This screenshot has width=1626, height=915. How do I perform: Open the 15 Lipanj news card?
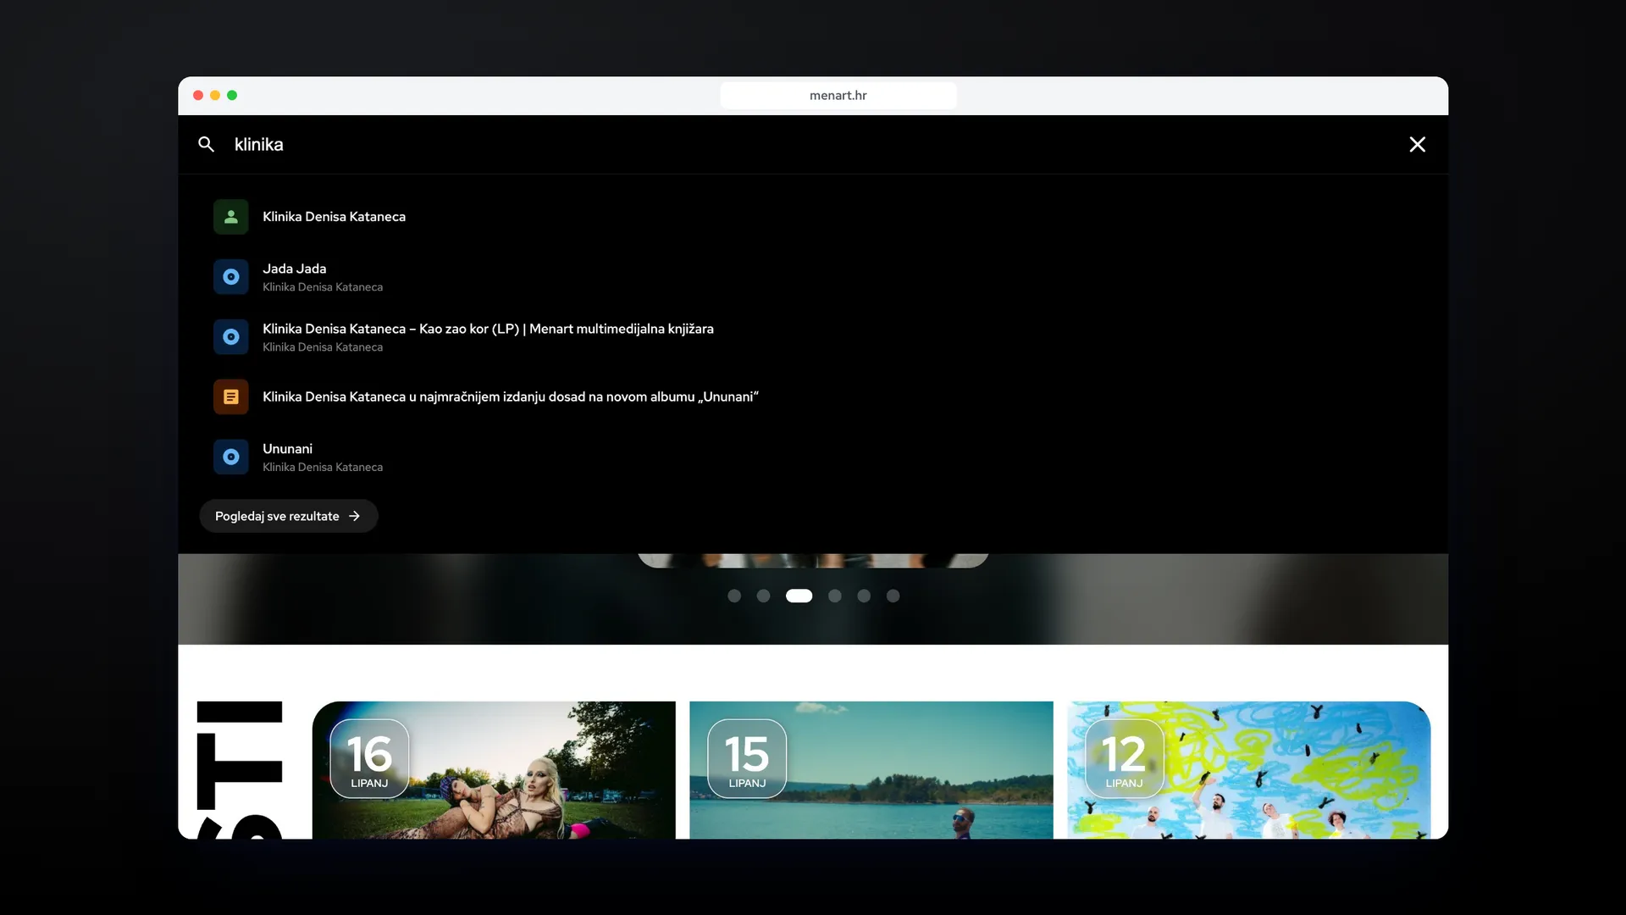[871, 770]
